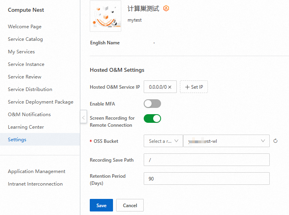Cancel the settings changes

pos(130,205)
